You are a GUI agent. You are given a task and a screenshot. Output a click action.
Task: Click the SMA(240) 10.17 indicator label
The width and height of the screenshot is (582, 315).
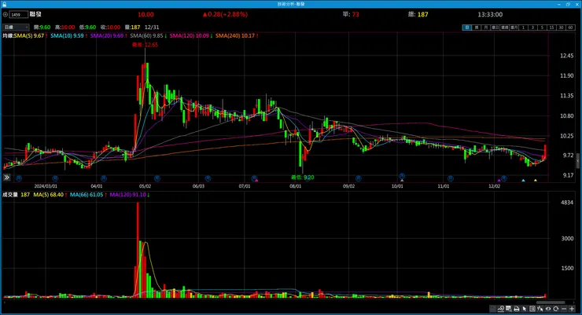coord(237,36)
